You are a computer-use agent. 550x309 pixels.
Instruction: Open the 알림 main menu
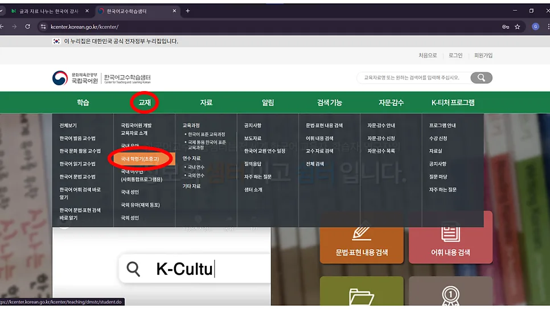point(268,102)
